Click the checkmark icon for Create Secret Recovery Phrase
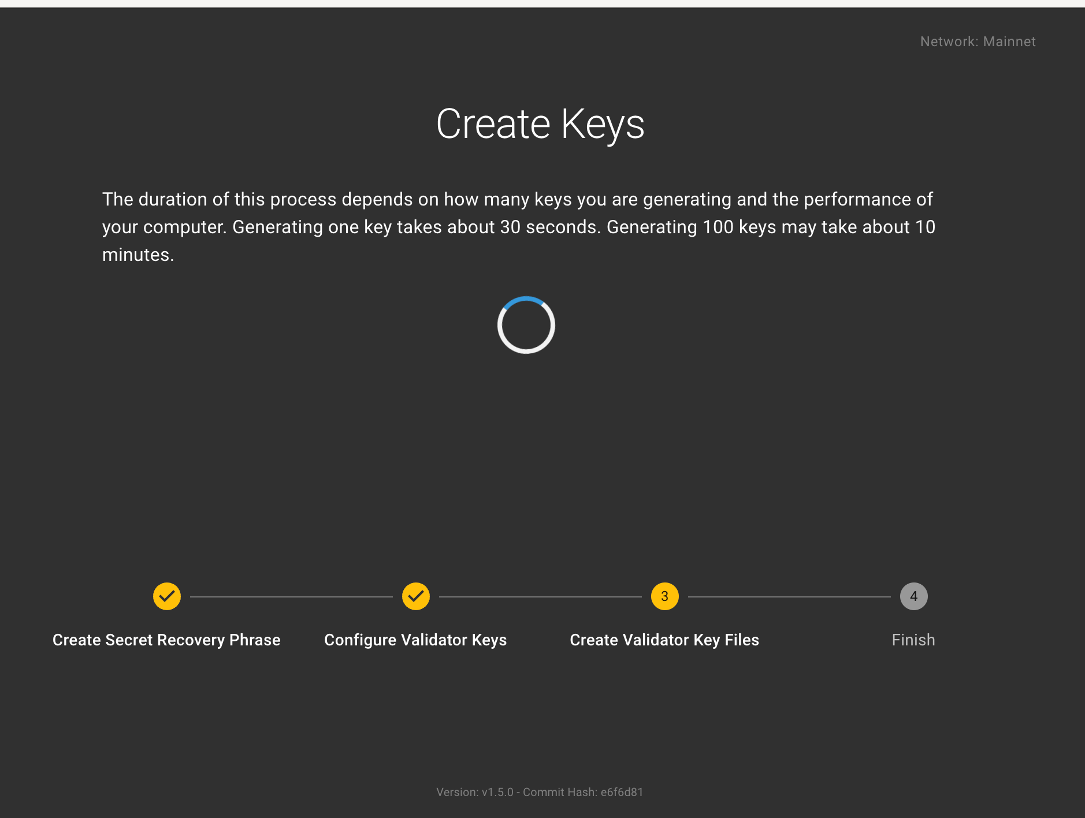Viewport: 1085px width, 818px height. pyautogui.click(x=167, y=596)
